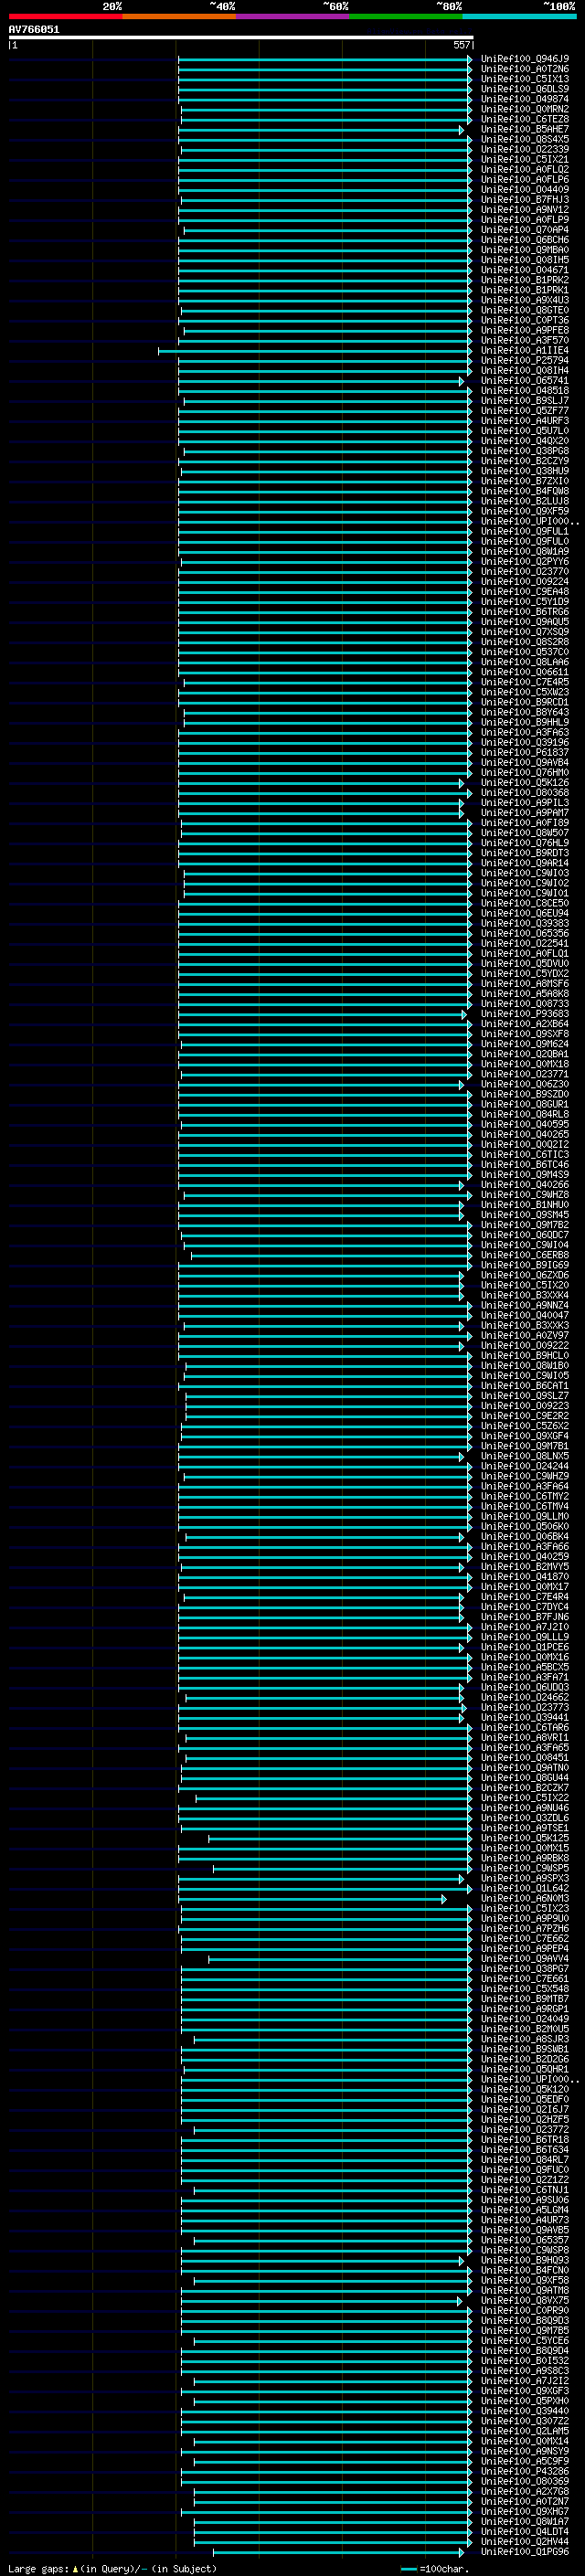Select label UniRef100_C6TEZ8
Image resolution: width=585 pixels, height=2576 pixels.
coord(525,119)
